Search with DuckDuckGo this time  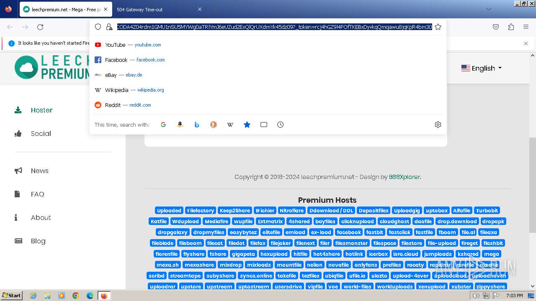coord(214,125)
